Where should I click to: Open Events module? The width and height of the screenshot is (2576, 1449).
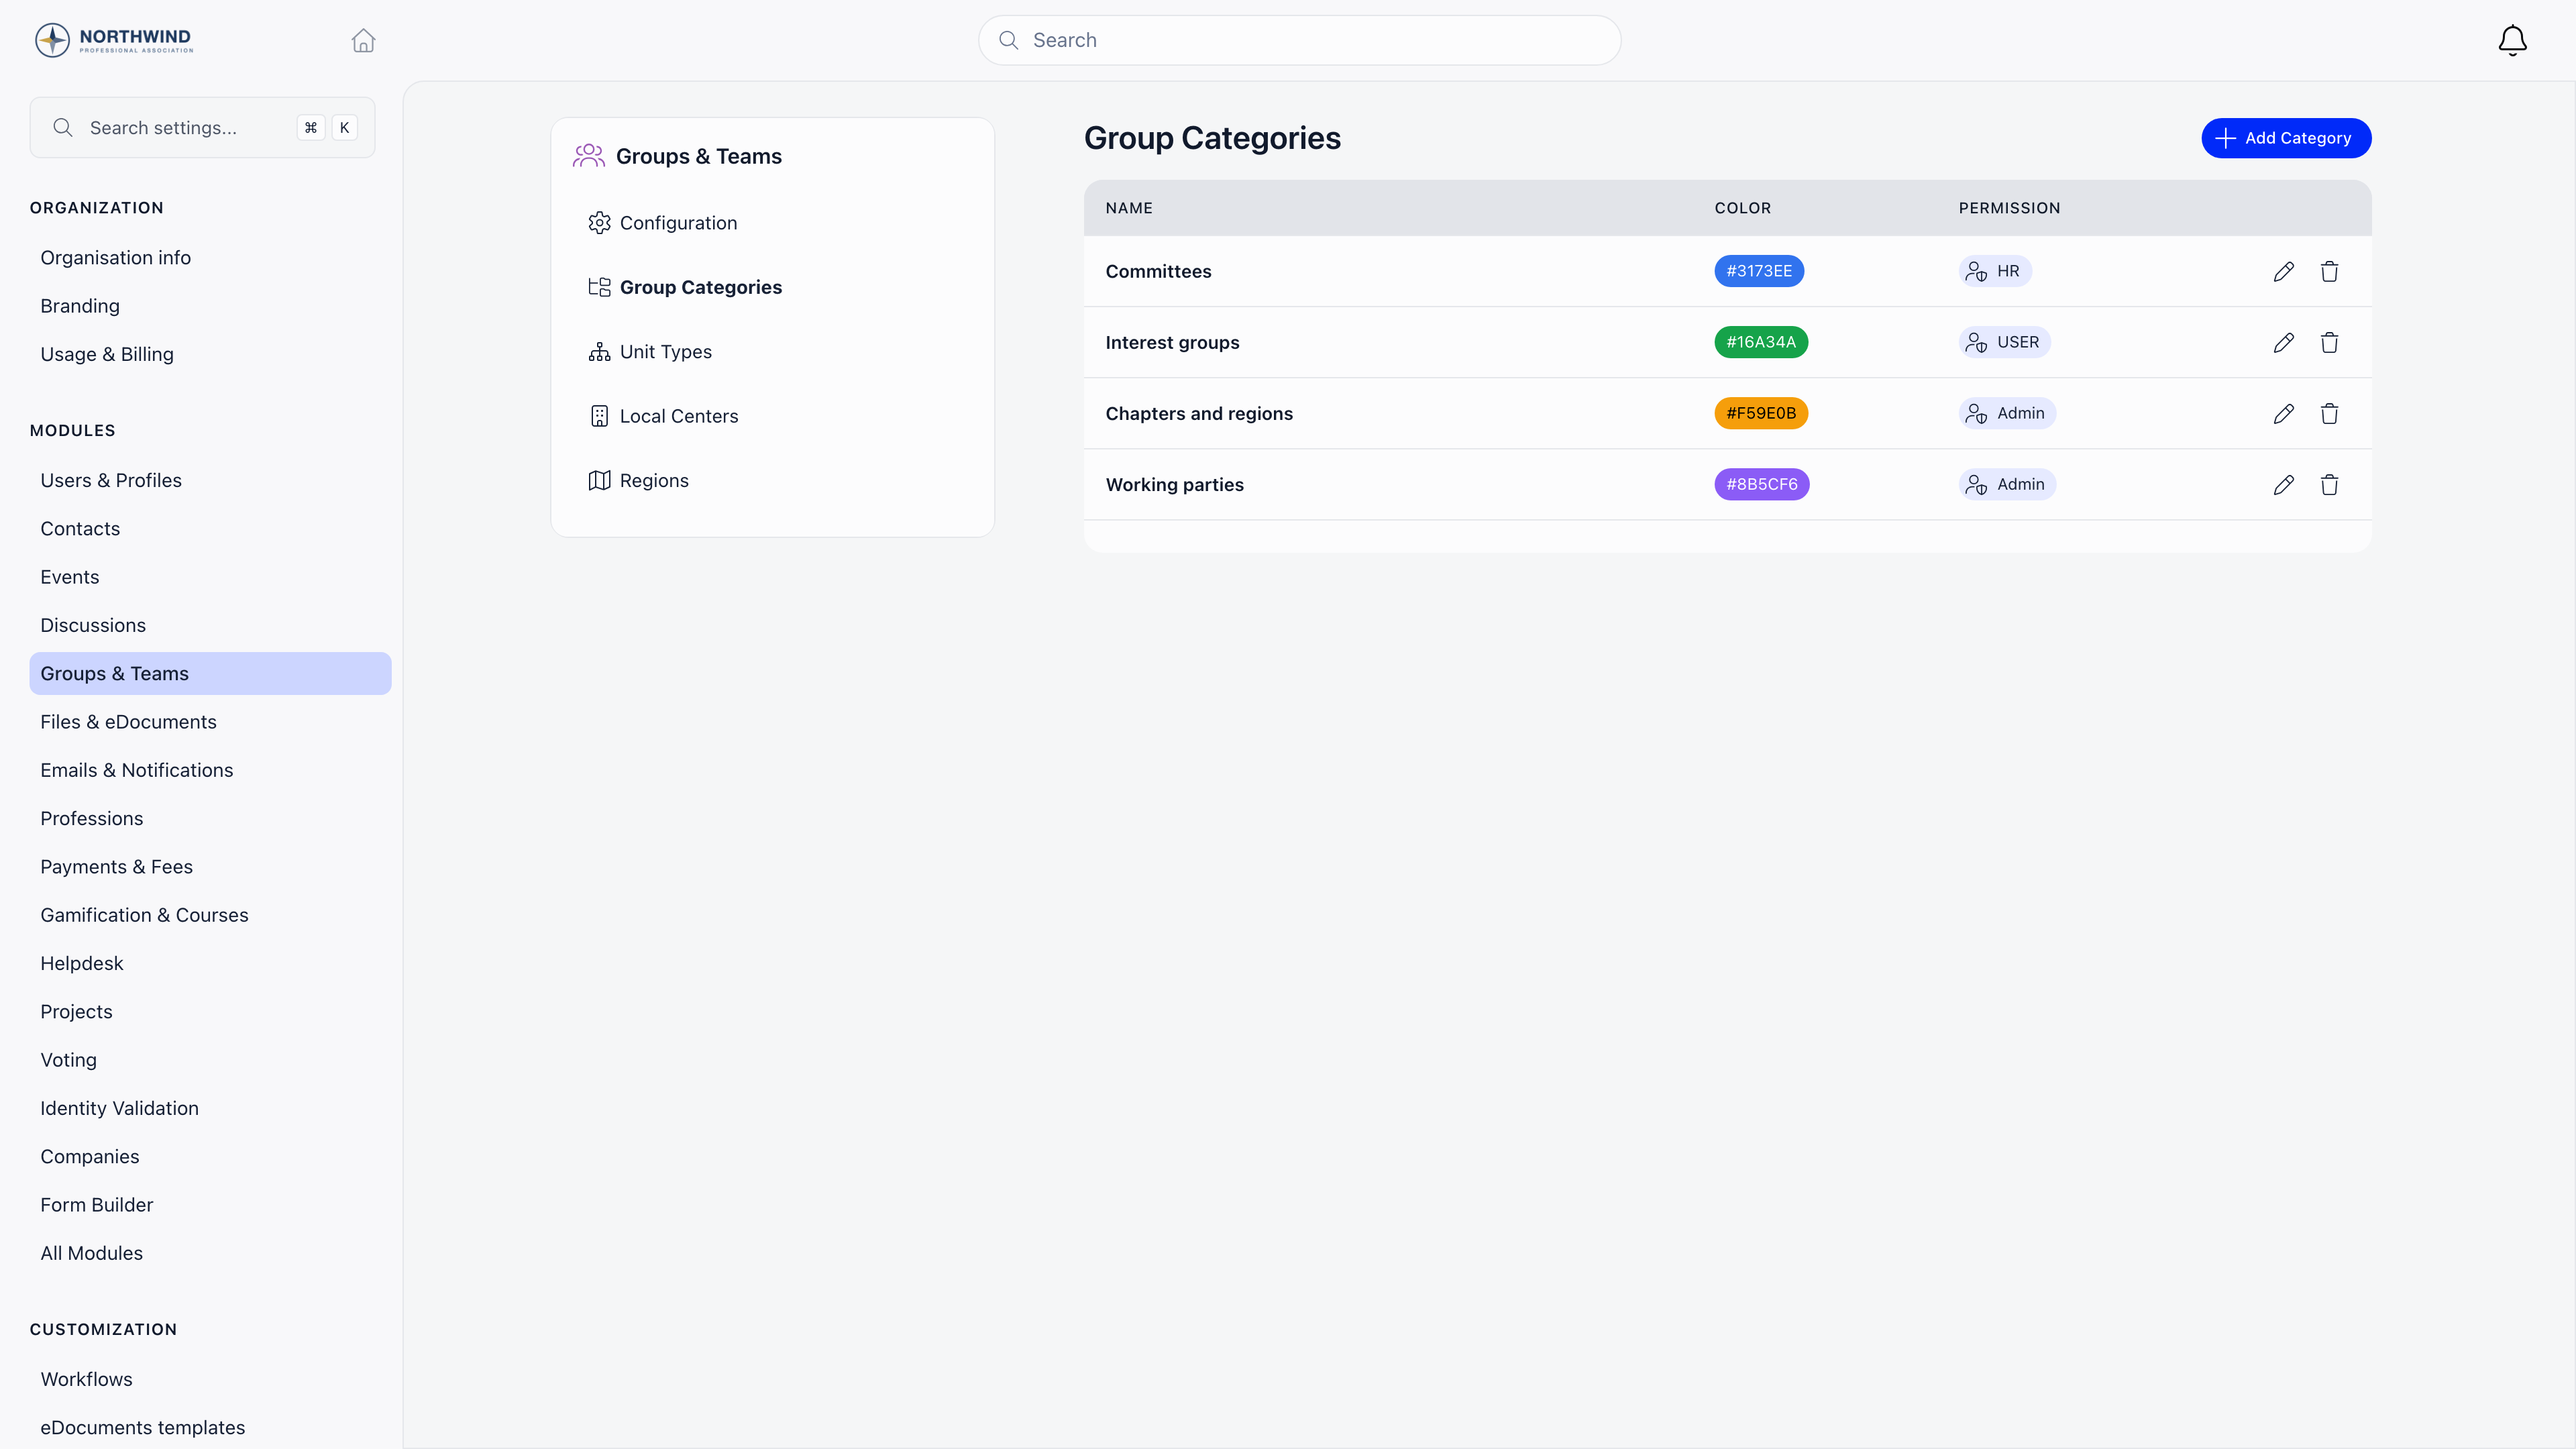tap(70, 577)
